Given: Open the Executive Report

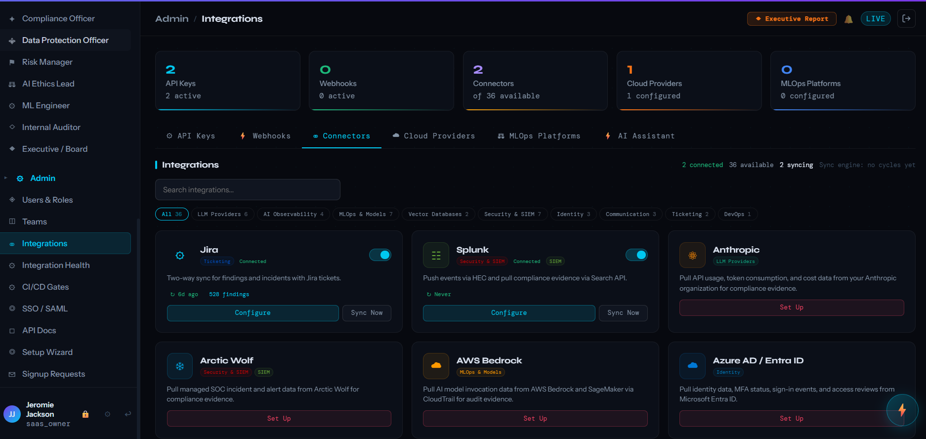Looking at the screenshot, I should pos(792,19).
